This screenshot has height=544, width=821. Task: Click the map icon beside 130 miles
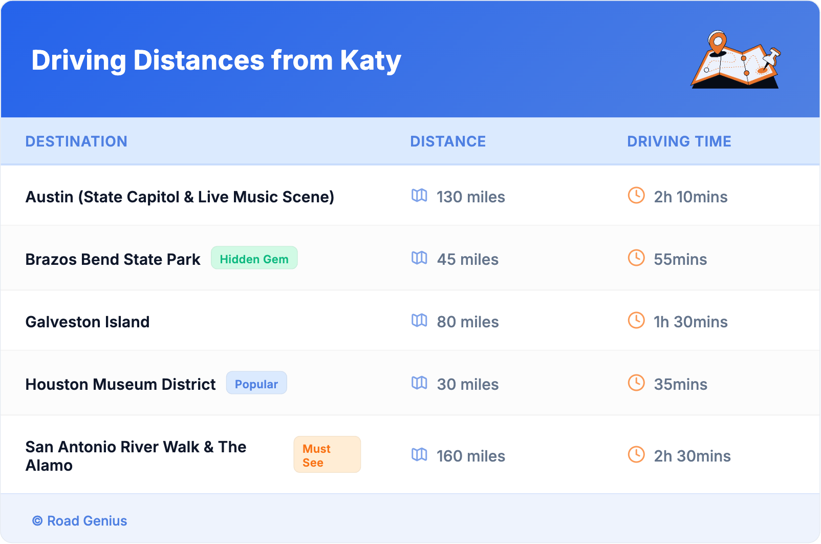[x=419, y=196]
